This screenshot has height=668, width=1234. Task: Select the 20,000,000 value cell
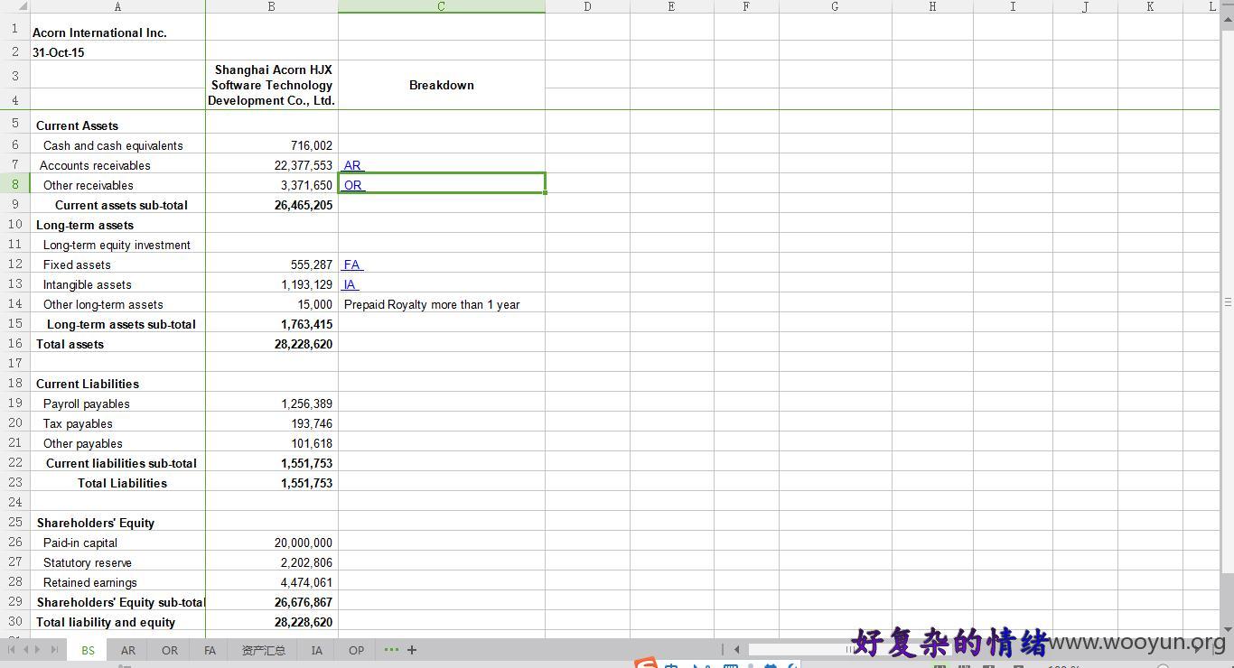pos(272,543)
